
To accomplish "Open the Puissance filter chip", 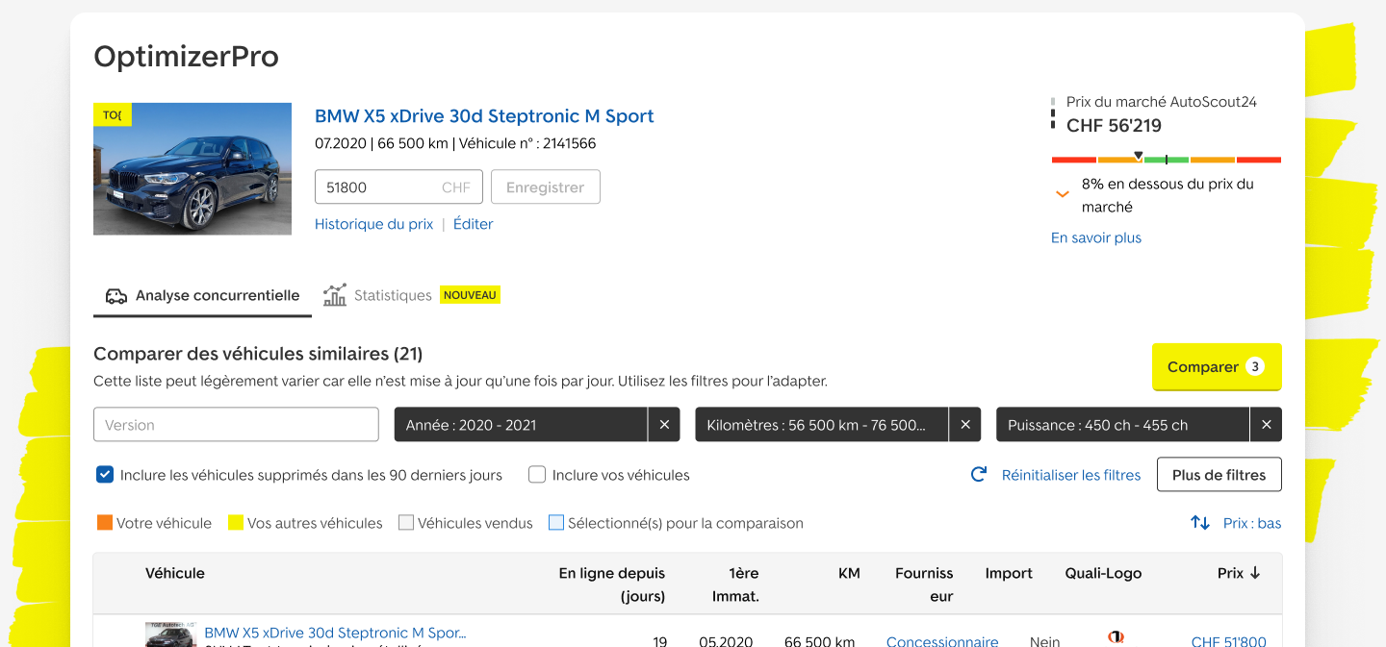I will coord(1122,425).
